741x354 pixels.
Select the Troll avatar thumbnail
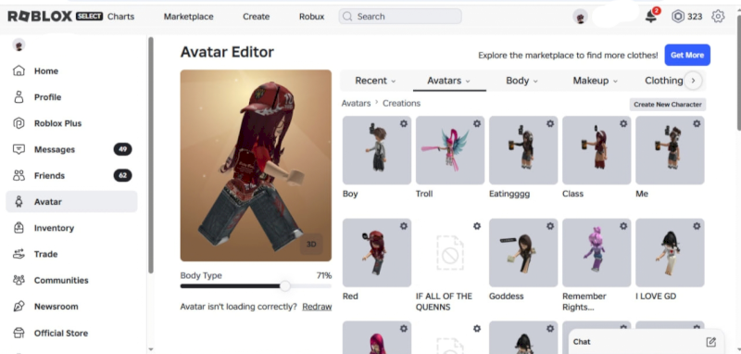(450, 150)
